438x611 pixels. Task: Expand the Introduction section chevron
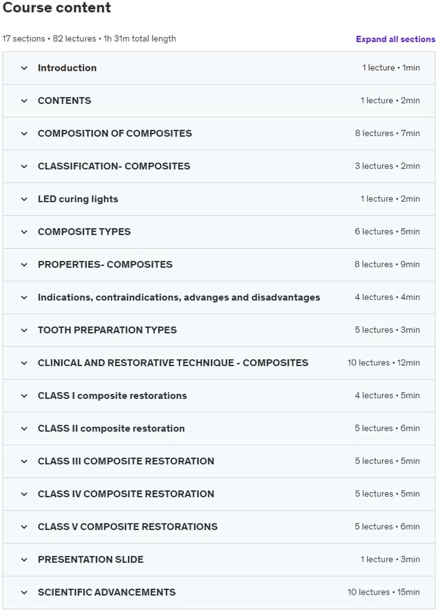coord(24,68)
